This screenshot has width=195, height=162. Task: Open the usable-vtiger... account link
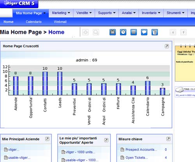19,158
